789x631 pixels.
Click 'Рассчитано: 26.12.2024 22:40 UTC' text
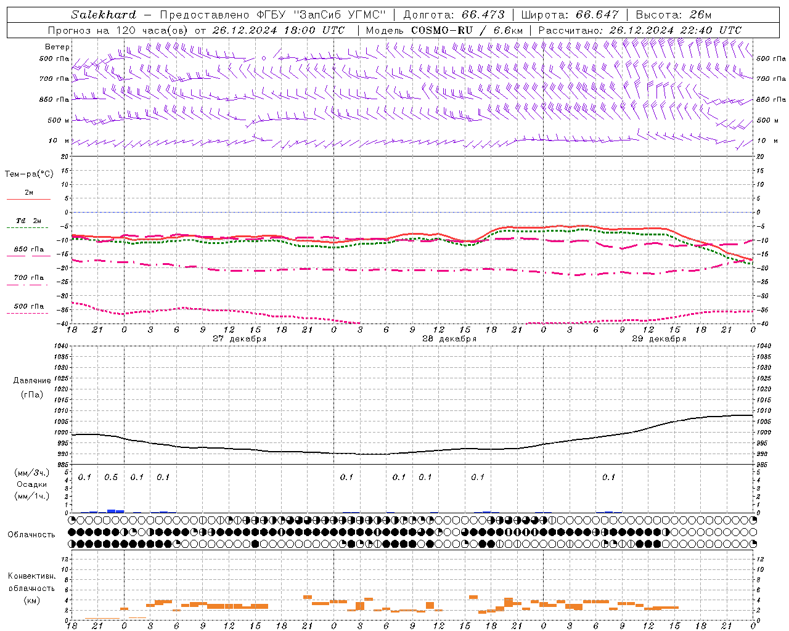640,30
